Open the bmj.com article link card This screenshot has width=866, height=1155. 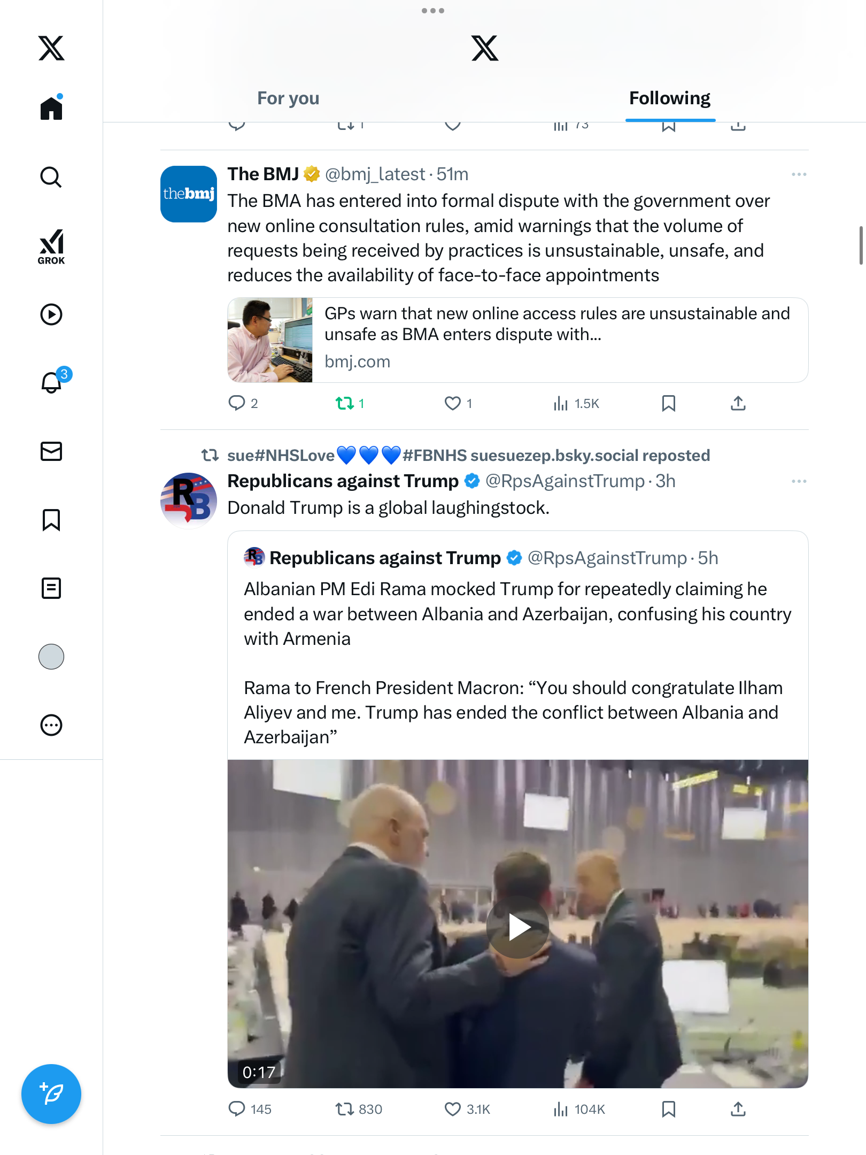[517, 340]
